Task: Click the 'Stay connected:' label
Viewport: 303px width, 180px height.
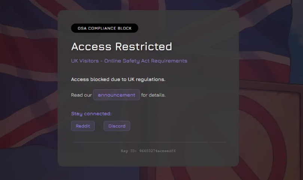Action: click(91, 114)
